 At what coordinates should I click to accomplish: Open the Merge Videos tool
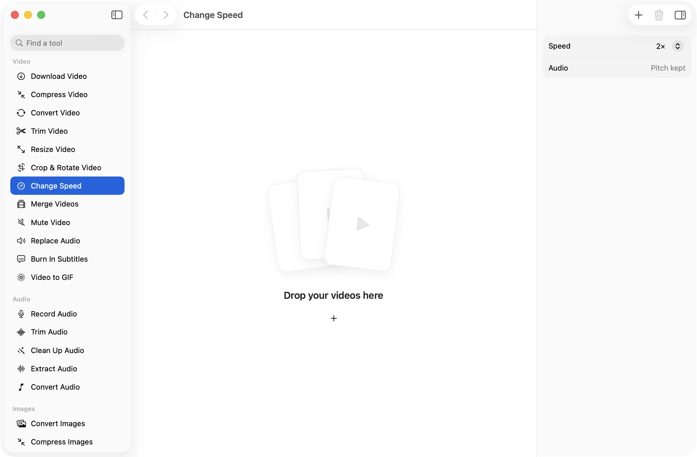[x=67, y=204]
